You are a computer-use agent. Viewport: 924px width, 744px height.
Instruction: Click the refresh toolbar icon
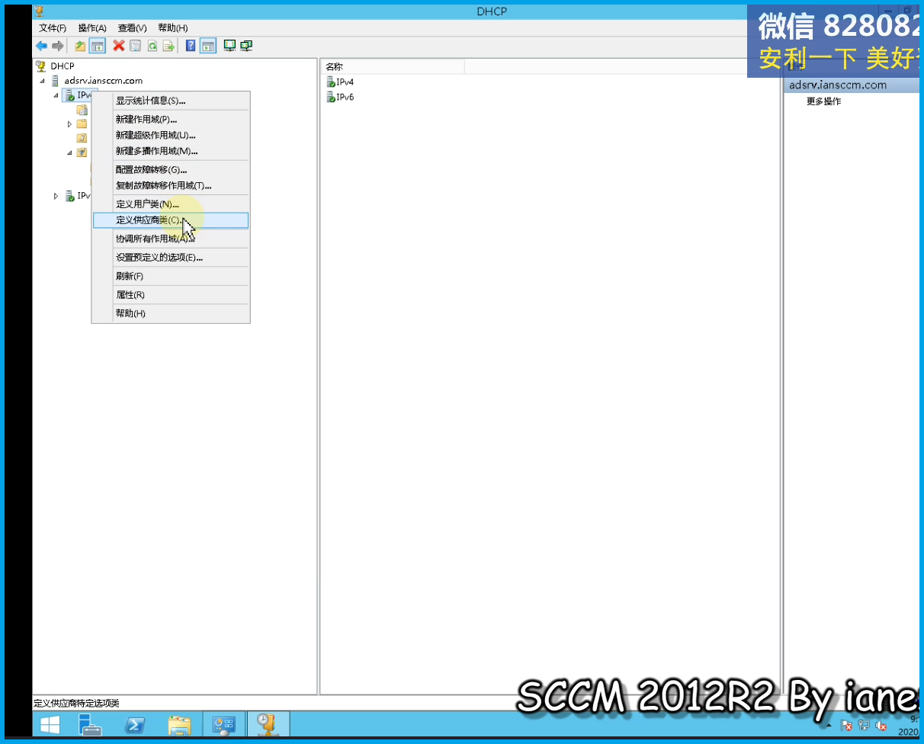152,46
